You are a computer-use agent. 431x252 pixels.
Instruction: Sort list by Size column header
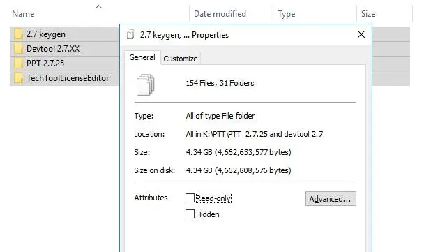tap(368, 14)
